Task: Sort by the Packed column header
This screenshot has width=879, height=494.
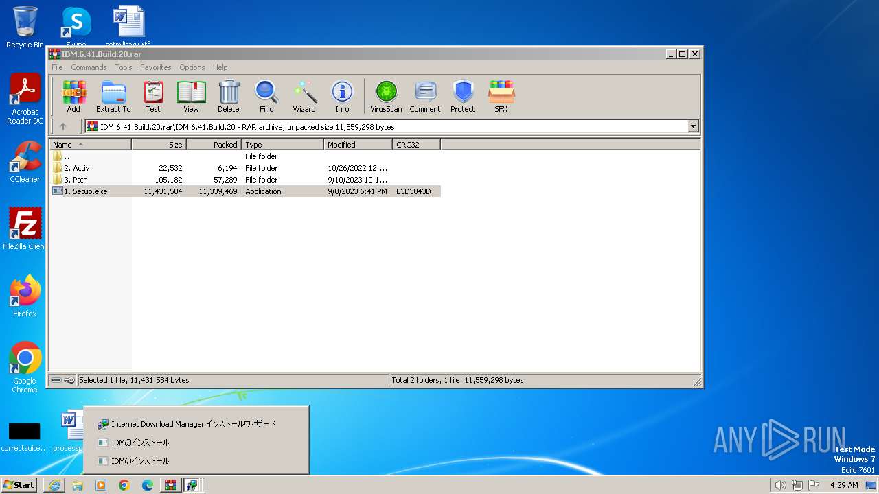Action: (x=214, y=145)
